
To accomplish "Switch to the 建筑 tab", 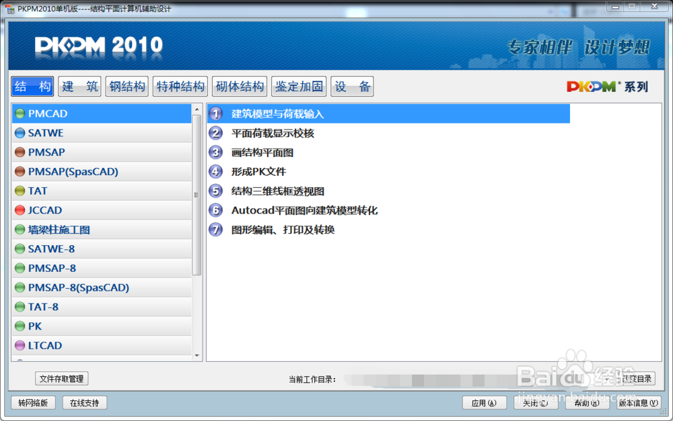I will point(80,87).
